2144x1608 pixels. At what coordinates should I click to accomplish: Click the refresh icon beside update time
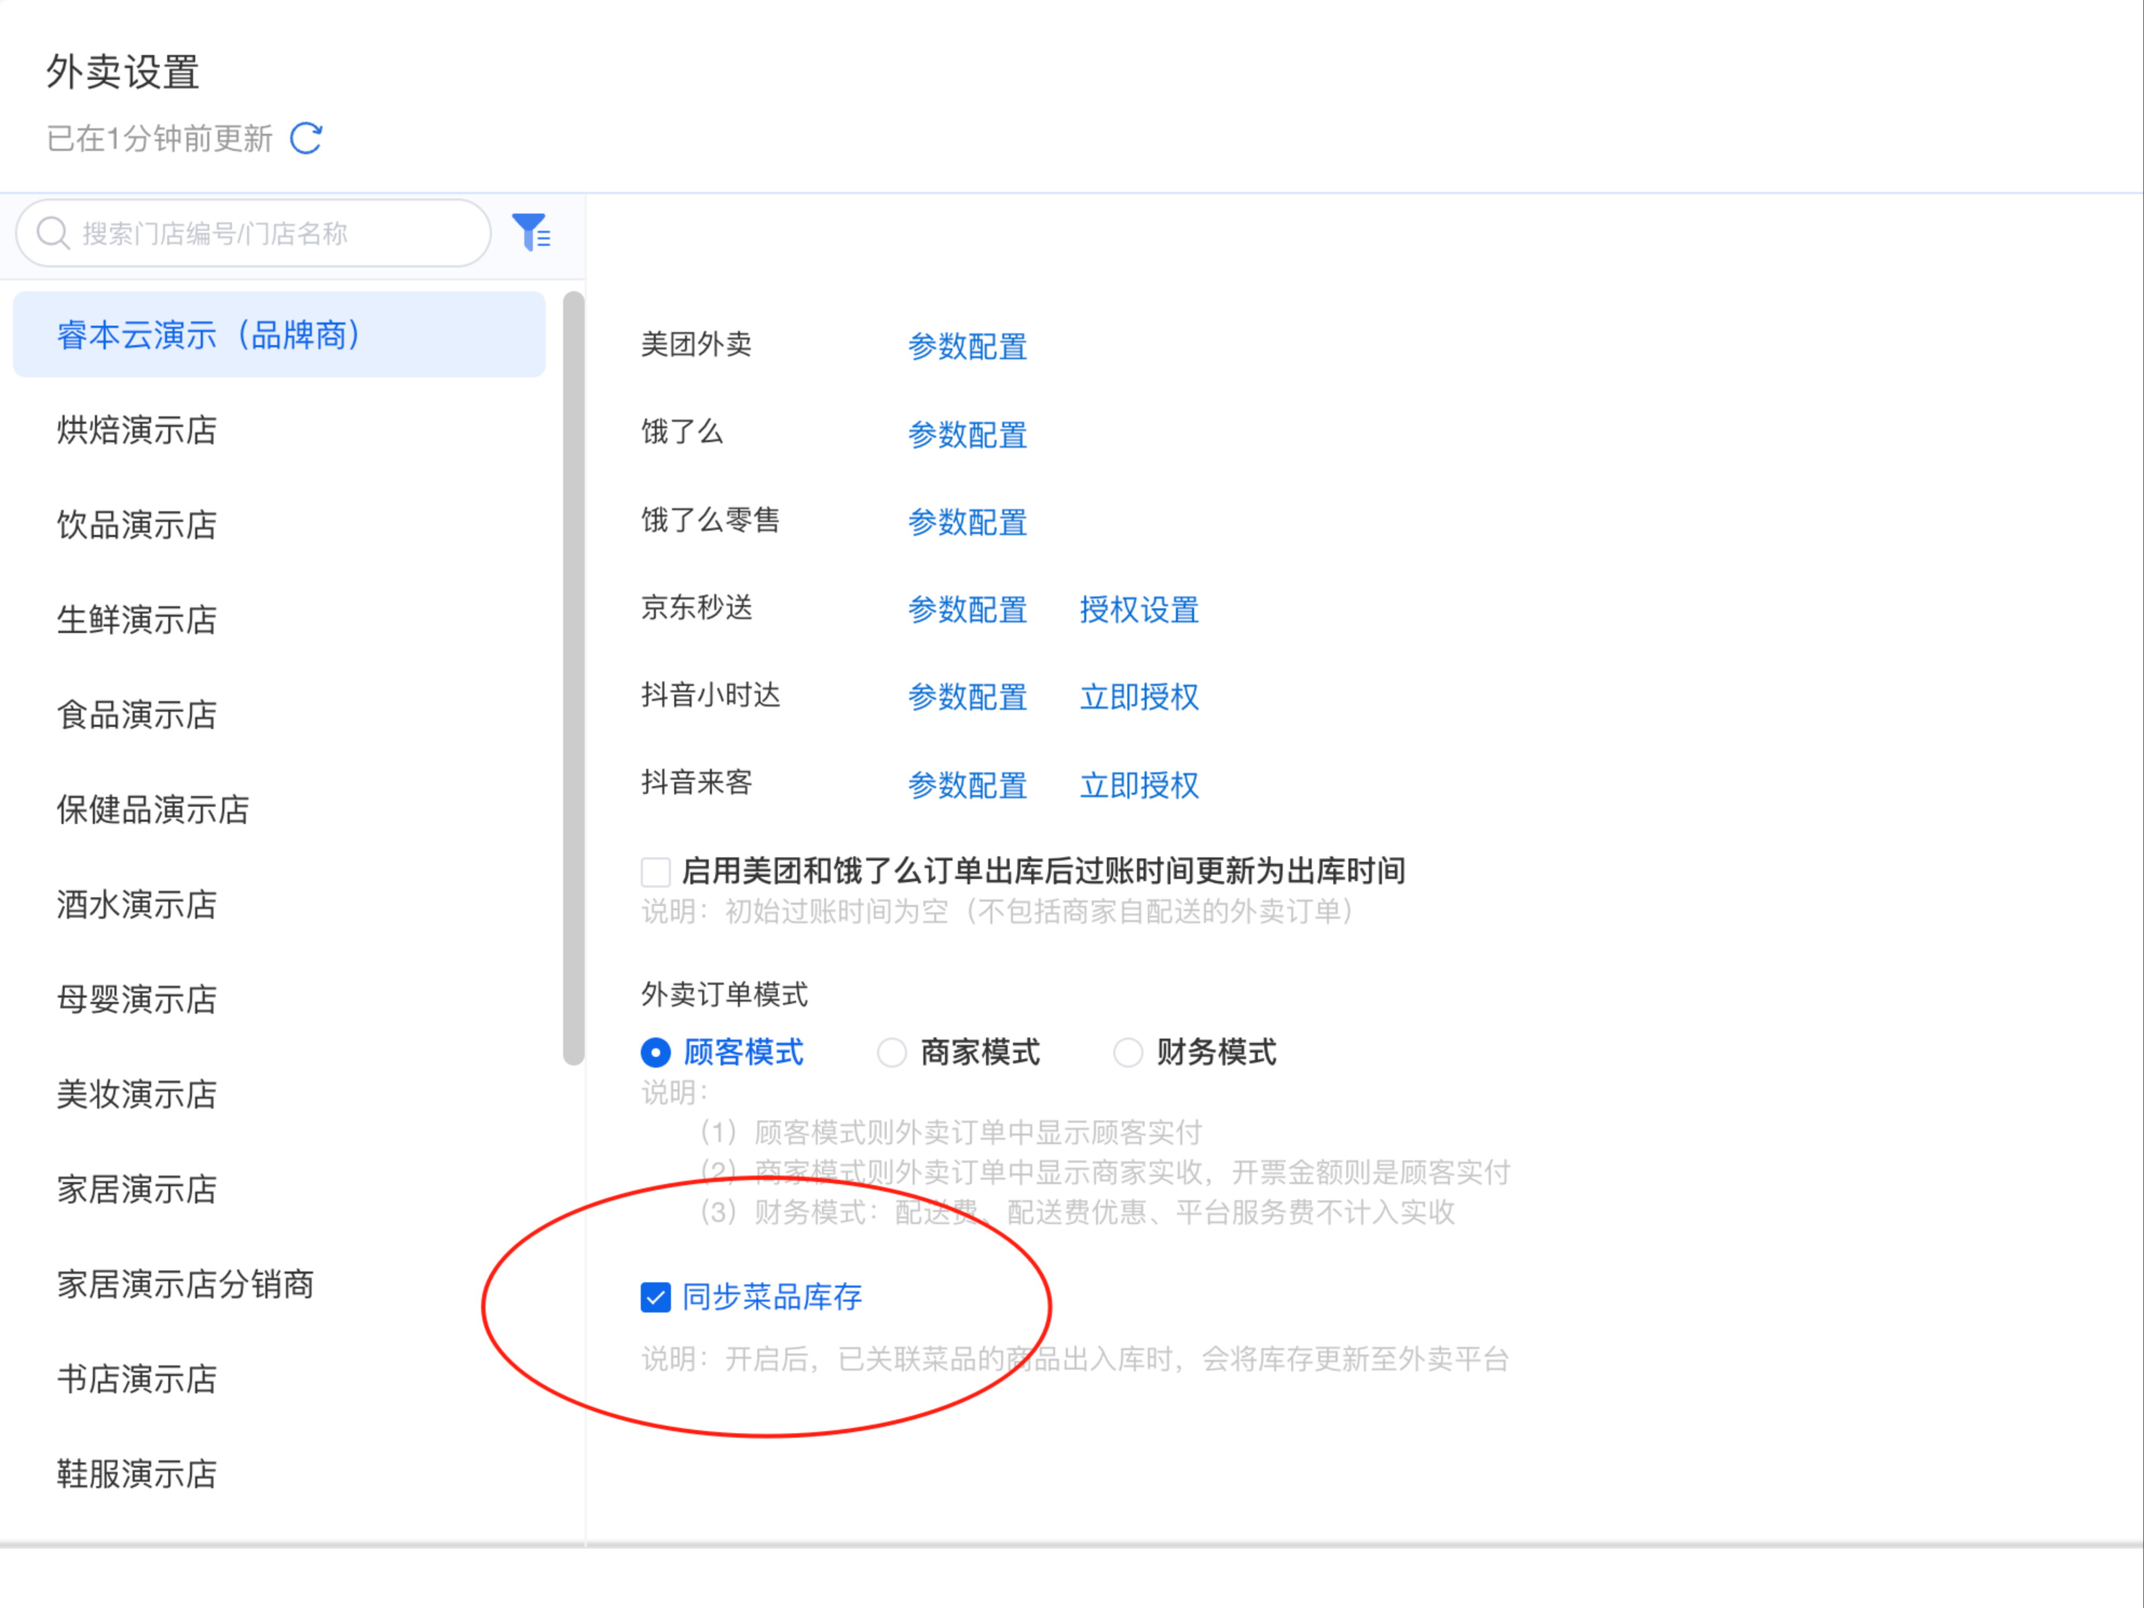coord(306,139)
